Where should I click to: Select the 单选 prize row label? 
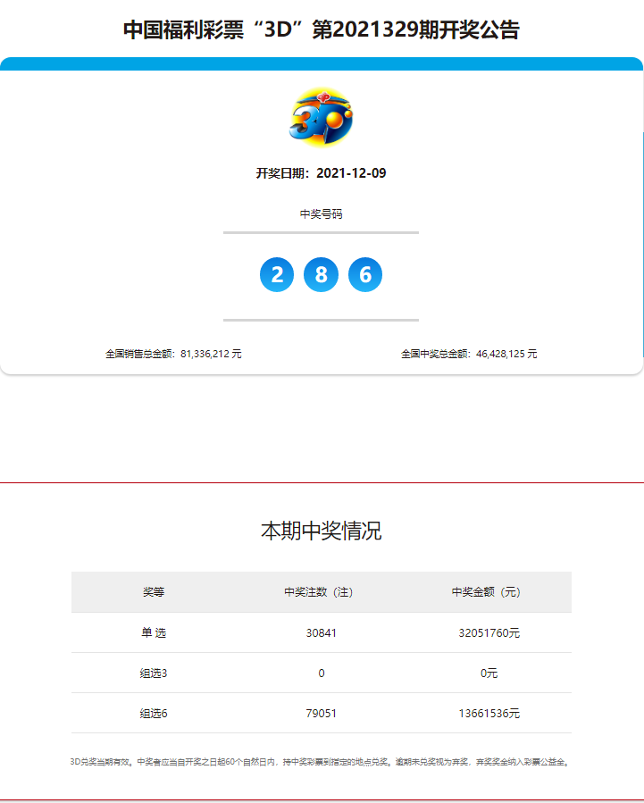tap(154, 632)
